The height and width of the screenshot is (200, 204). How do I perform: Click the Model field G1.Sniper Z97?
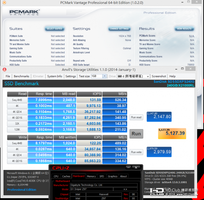click(92, 189)
